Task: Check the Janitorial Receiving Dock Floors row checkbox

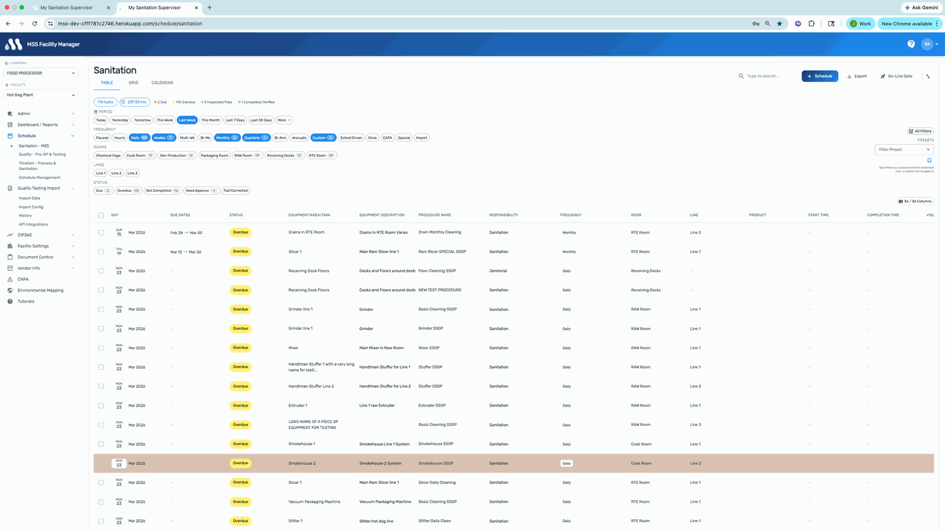Action: pyautogui.click(x=101, y=271)
